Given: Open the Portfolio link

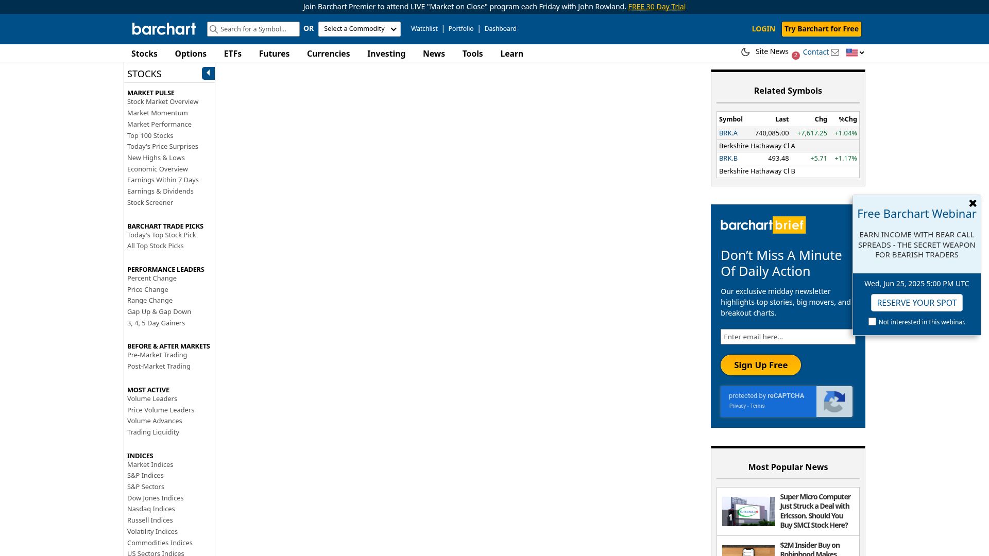Looking at the screenshot, I should pos(461,29).
